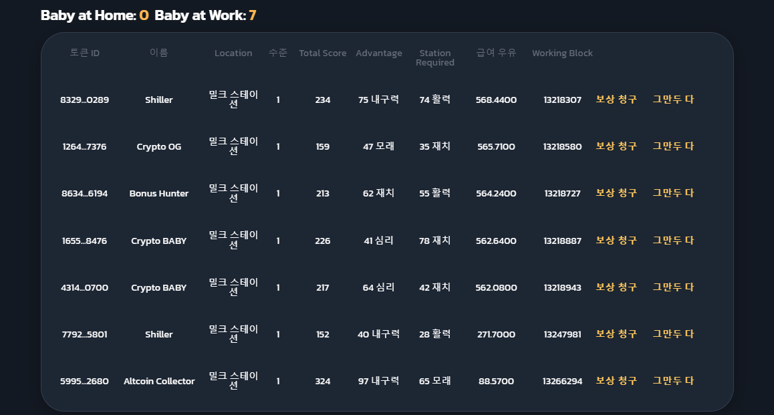Image resolution: width=774 pixels, height=415 pixels.
Task: Click the Total Score column header
Action: 322,53
